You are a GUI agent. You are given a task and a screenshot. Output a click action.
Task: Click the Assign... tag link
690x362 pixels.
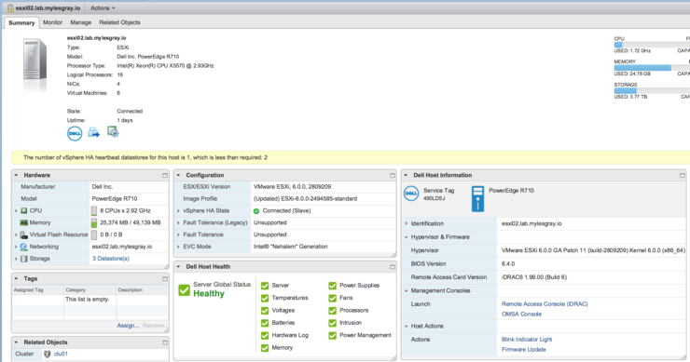point(128,326)
